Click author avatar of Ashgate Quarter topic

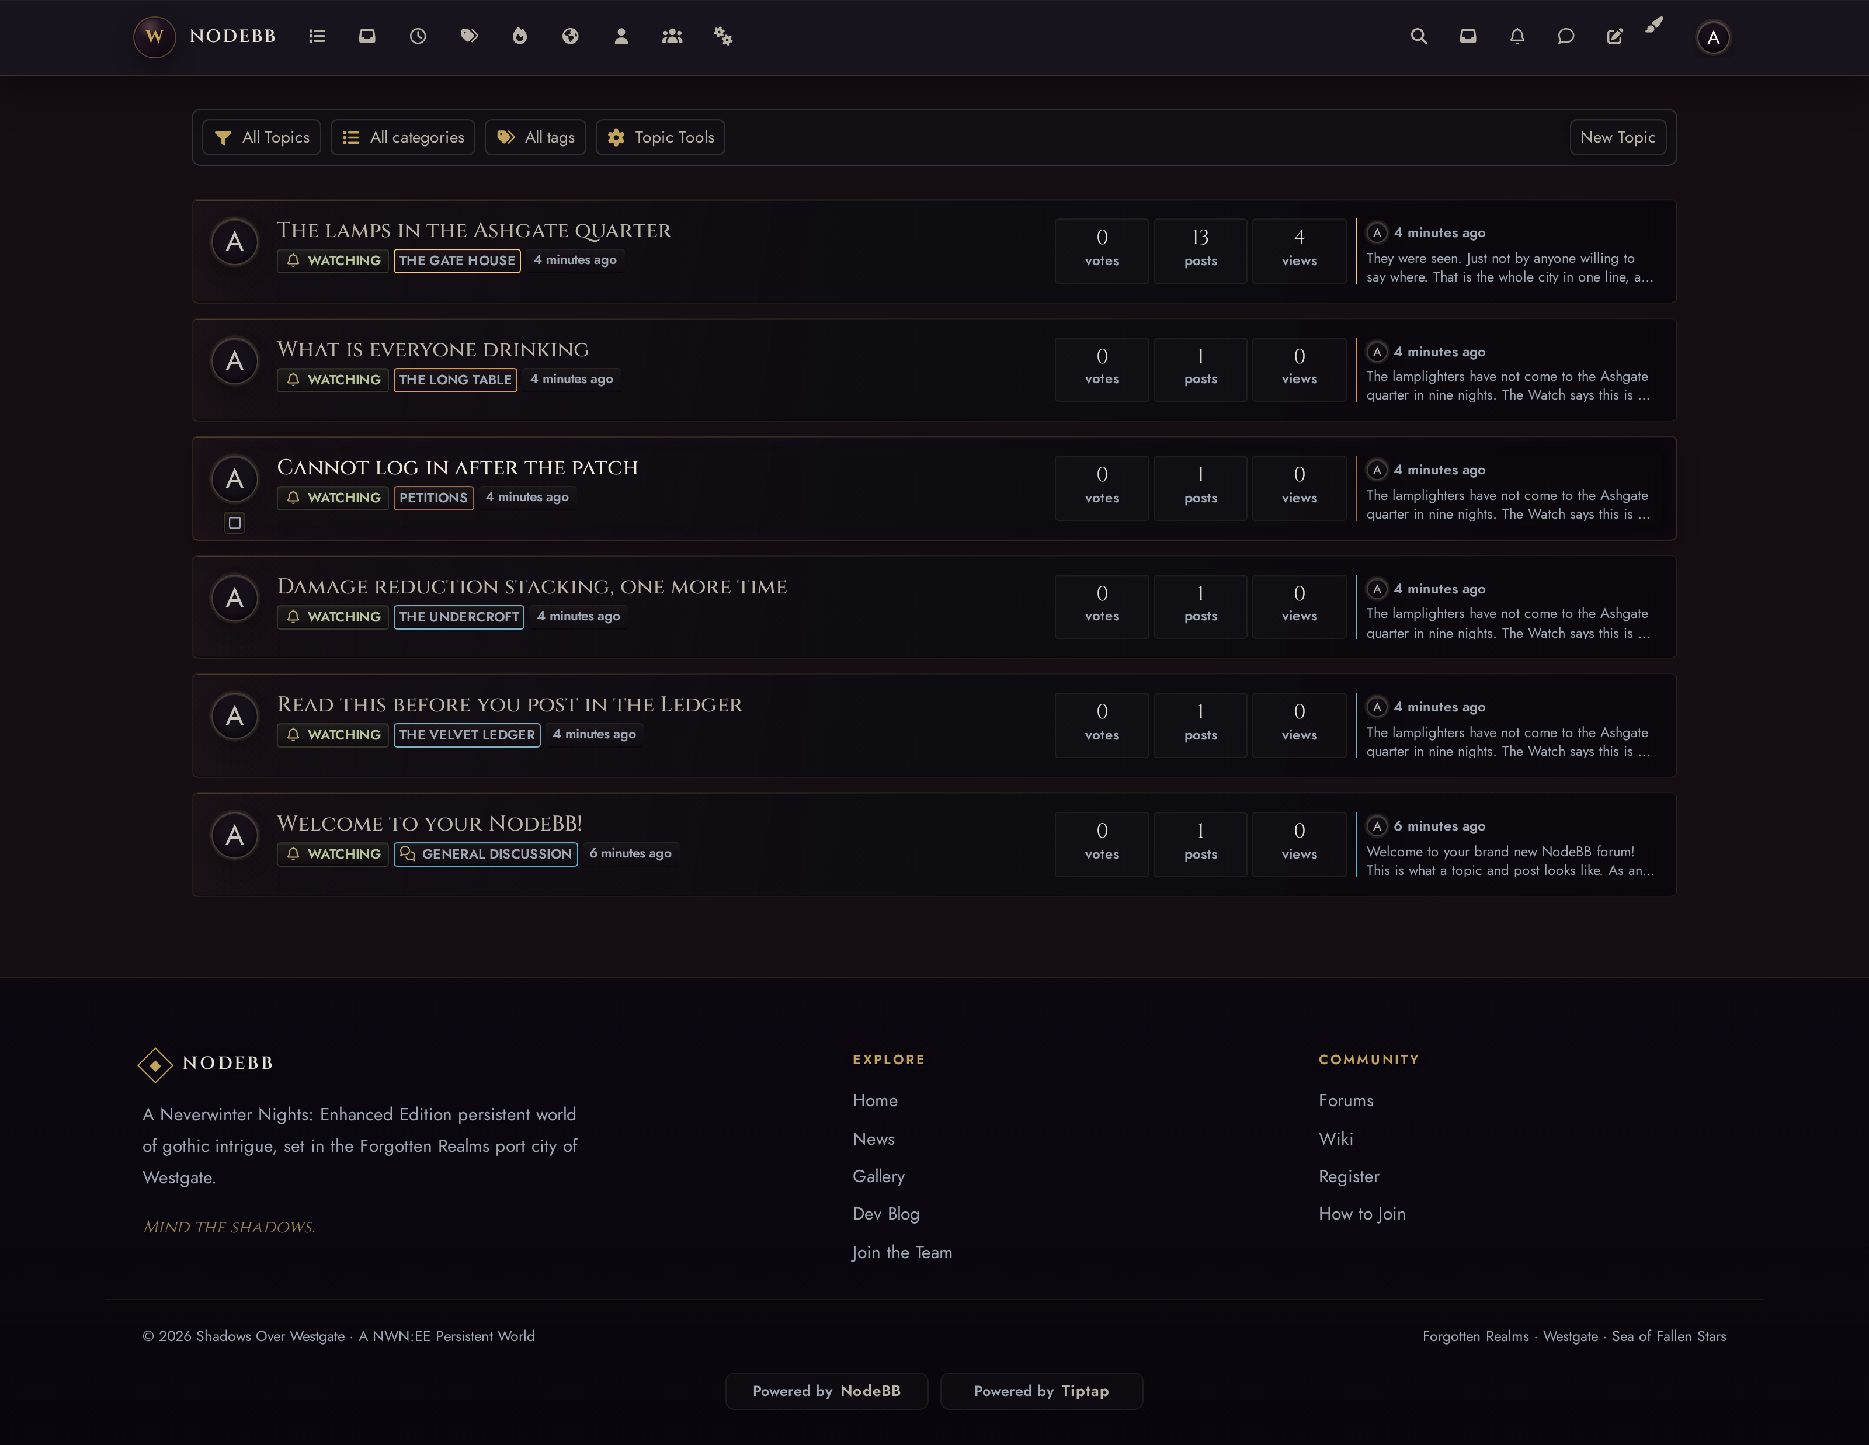coord(234,242)
